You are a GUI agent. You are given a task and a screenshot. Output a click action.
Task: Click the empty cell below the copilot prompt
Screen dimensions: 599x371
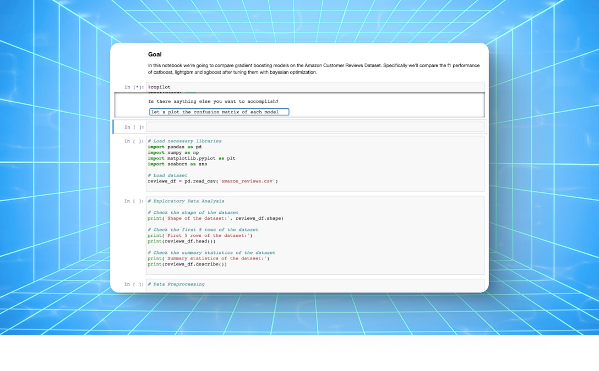(x=314, y=126)
